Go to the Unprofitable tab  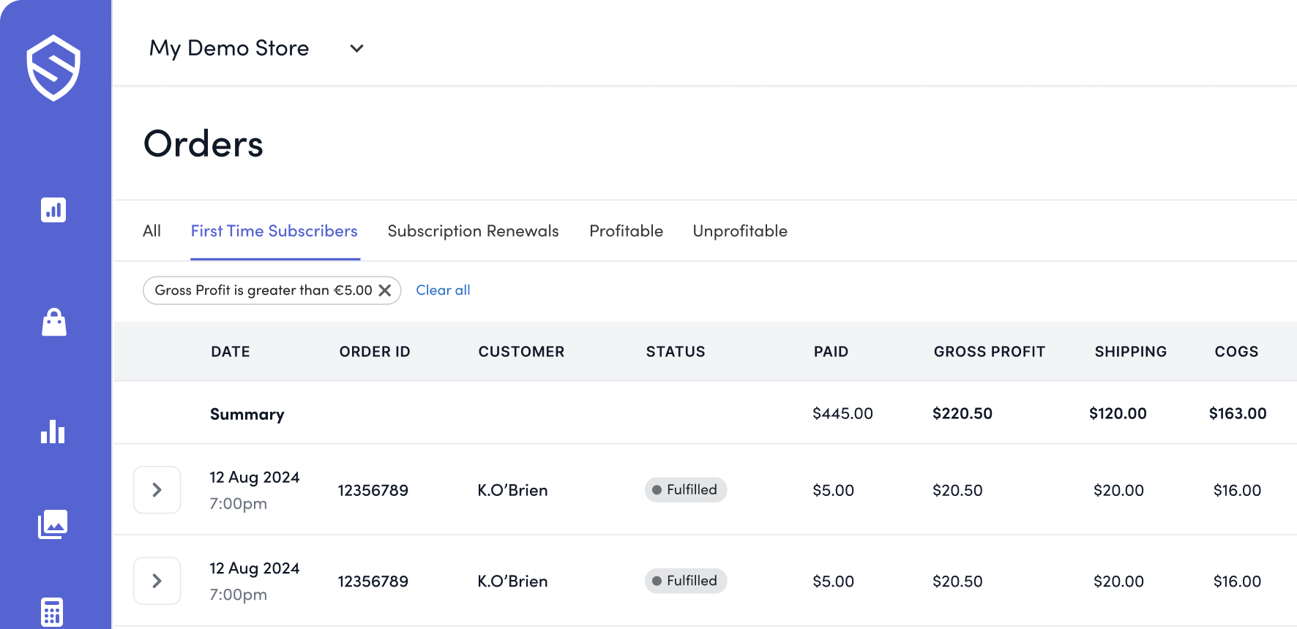[x=740, y=231]
